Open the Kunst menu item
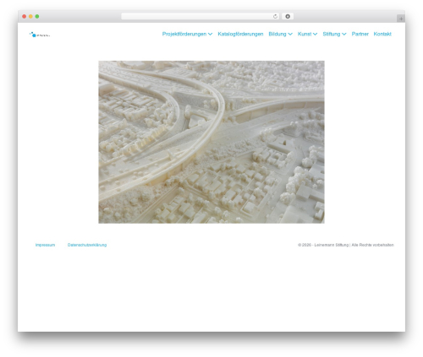 [x=305, y=34]
